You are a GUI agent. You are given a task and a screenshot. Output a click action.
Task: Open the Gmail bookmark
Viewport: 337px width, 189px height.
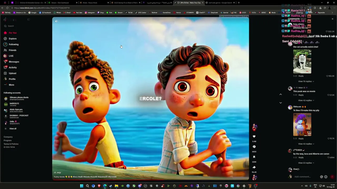[67, 13]
